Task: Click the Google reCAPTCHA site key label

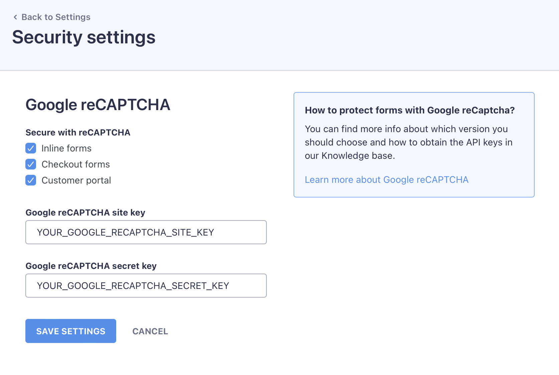Action: tap(85, 213)
